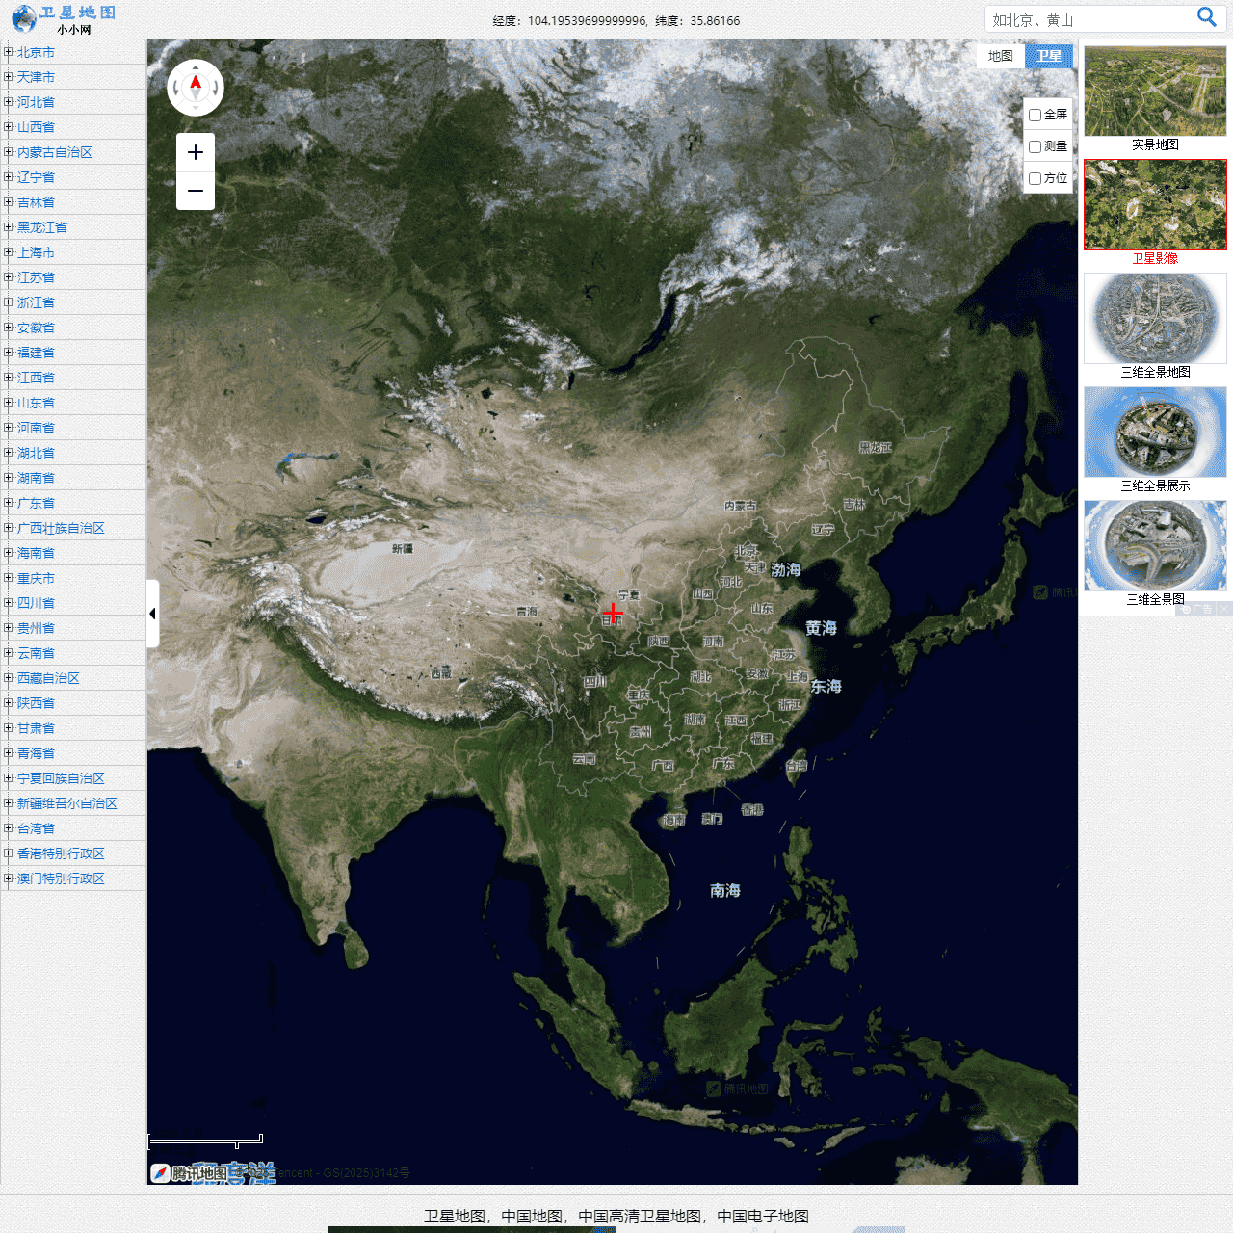
Task: Open the 新疆维吾尔自治区 link
Action: [x=66, y=803]
